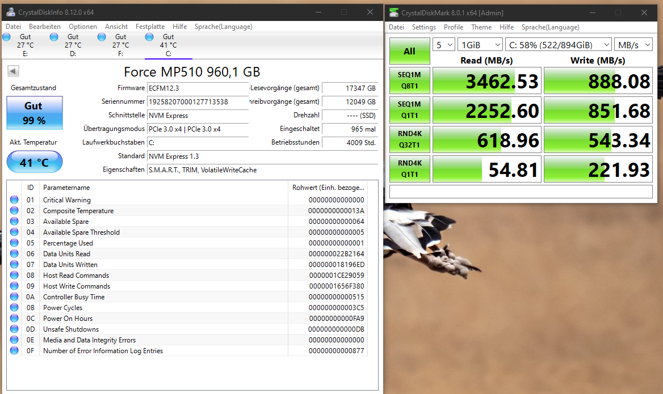The image size is (663, 394).
Task: Click status orb for Power On Hours
Action: (14, 318)
